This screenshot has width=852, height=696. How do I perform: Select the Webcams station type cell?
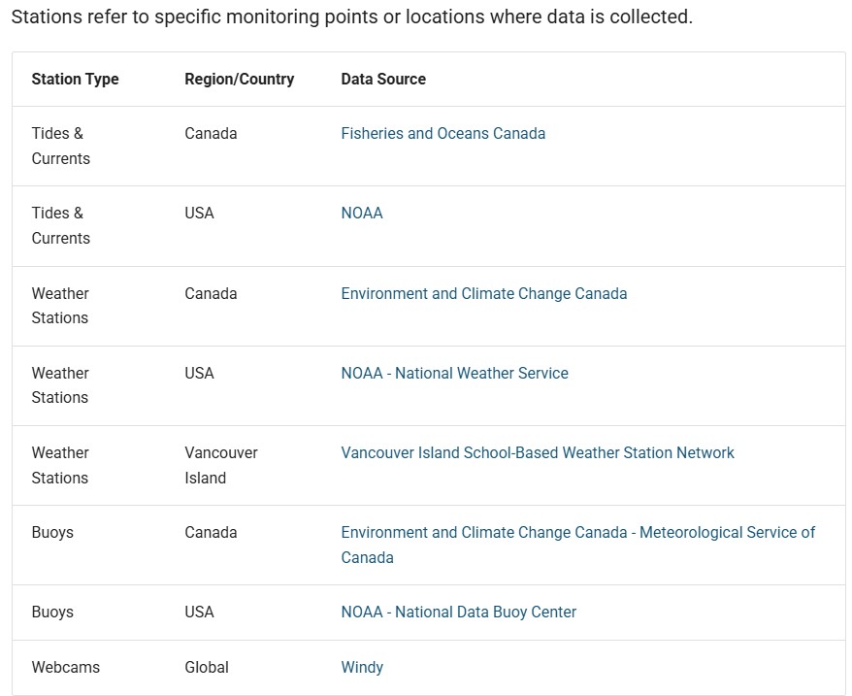pyautogui.click(x=65, y=668)
